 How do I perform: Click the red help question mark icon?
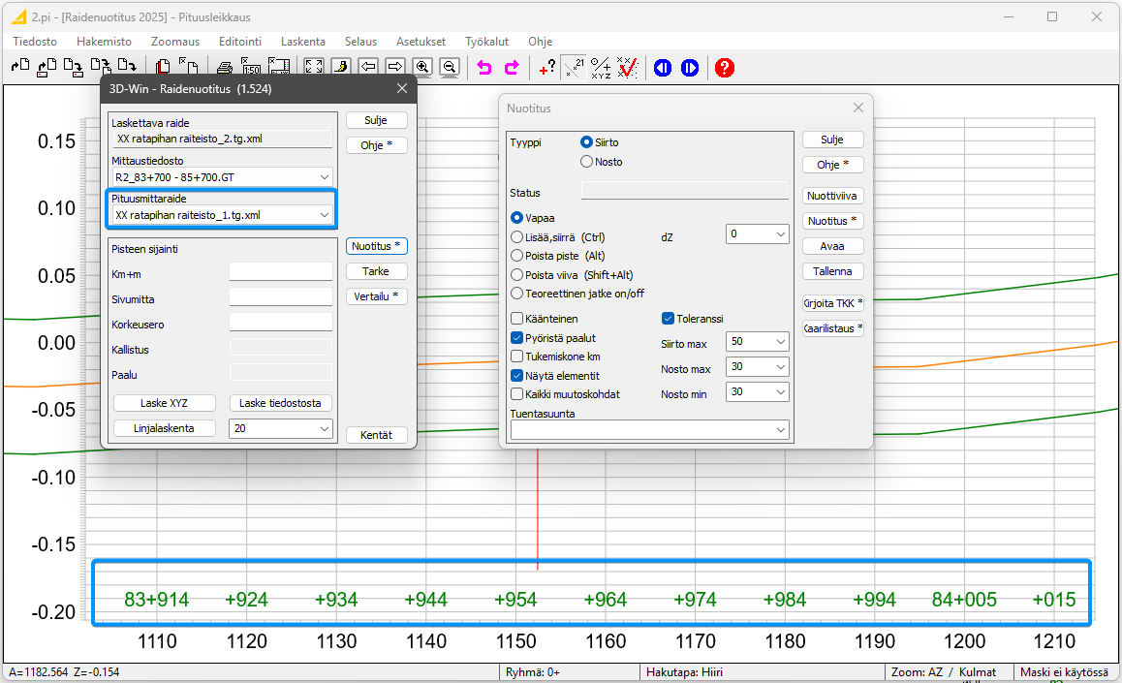[x=724, y=67]
